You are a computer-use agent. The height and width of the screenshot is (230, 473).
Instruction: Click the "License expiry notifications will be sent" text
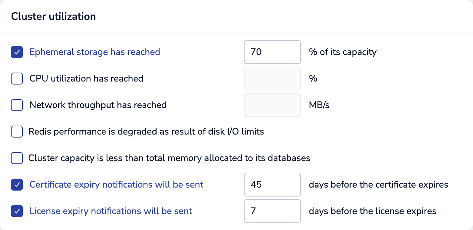pos(111,211)
